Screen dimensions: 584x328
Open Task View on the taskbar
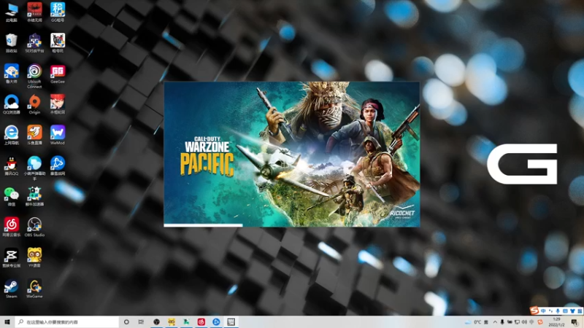(141, 322)
